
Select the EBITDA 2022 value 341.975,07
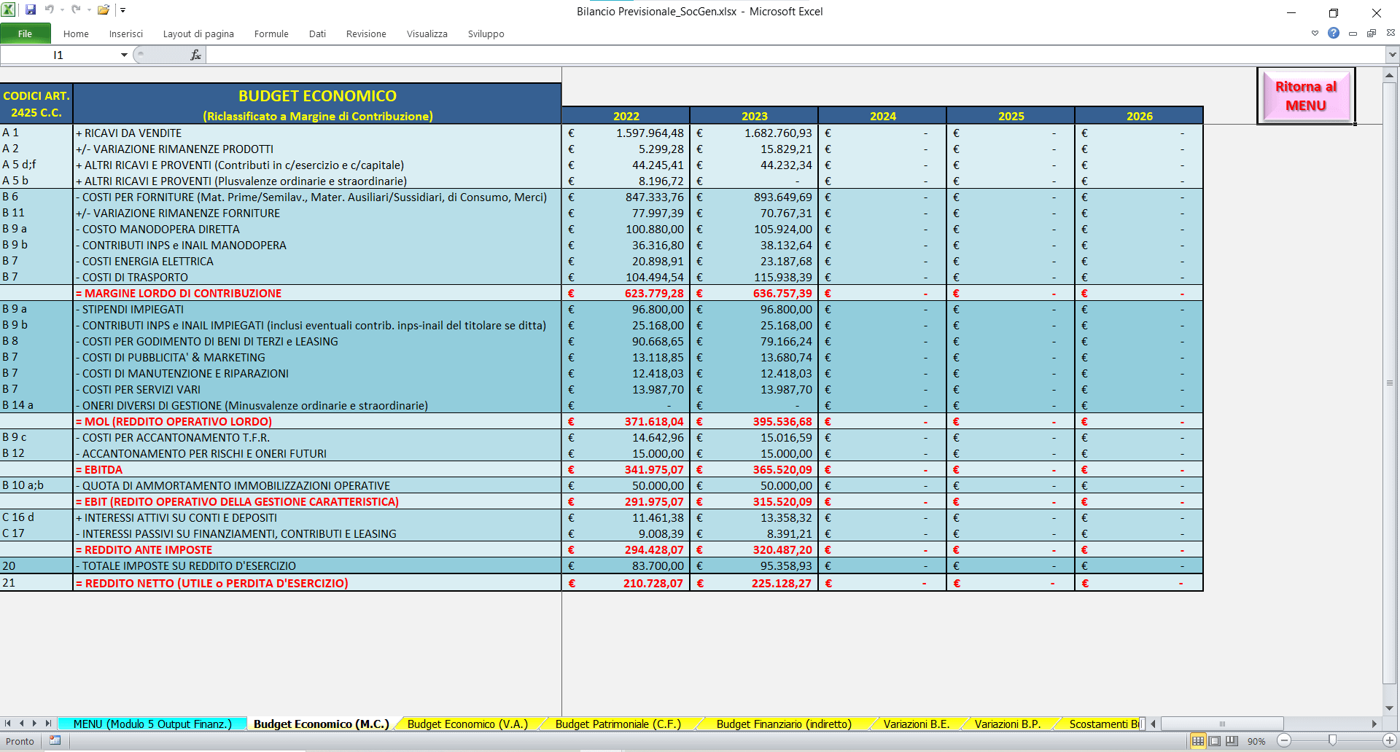(626, 469)
